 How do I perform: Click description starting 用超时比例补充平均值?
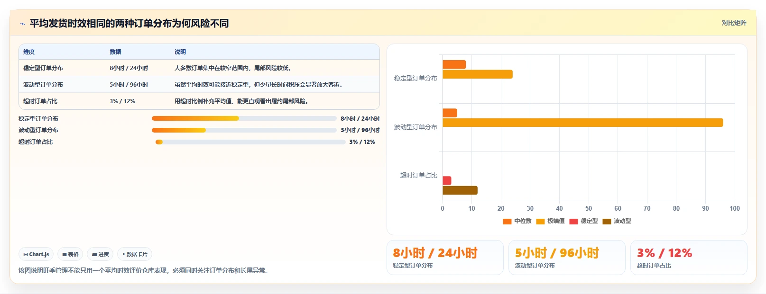point(242,101)
